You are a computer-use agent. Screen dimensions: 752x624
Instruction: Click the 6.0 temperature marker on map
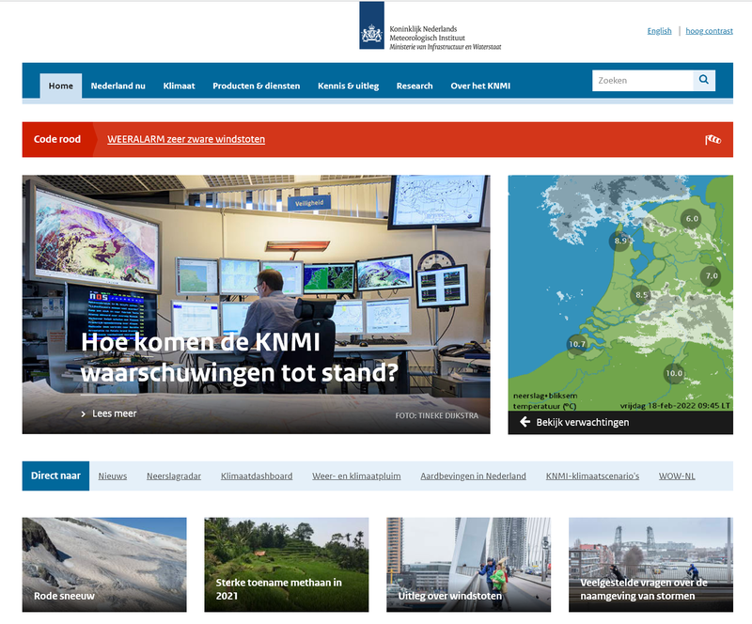pyautogui.click(x=692, y=219)
